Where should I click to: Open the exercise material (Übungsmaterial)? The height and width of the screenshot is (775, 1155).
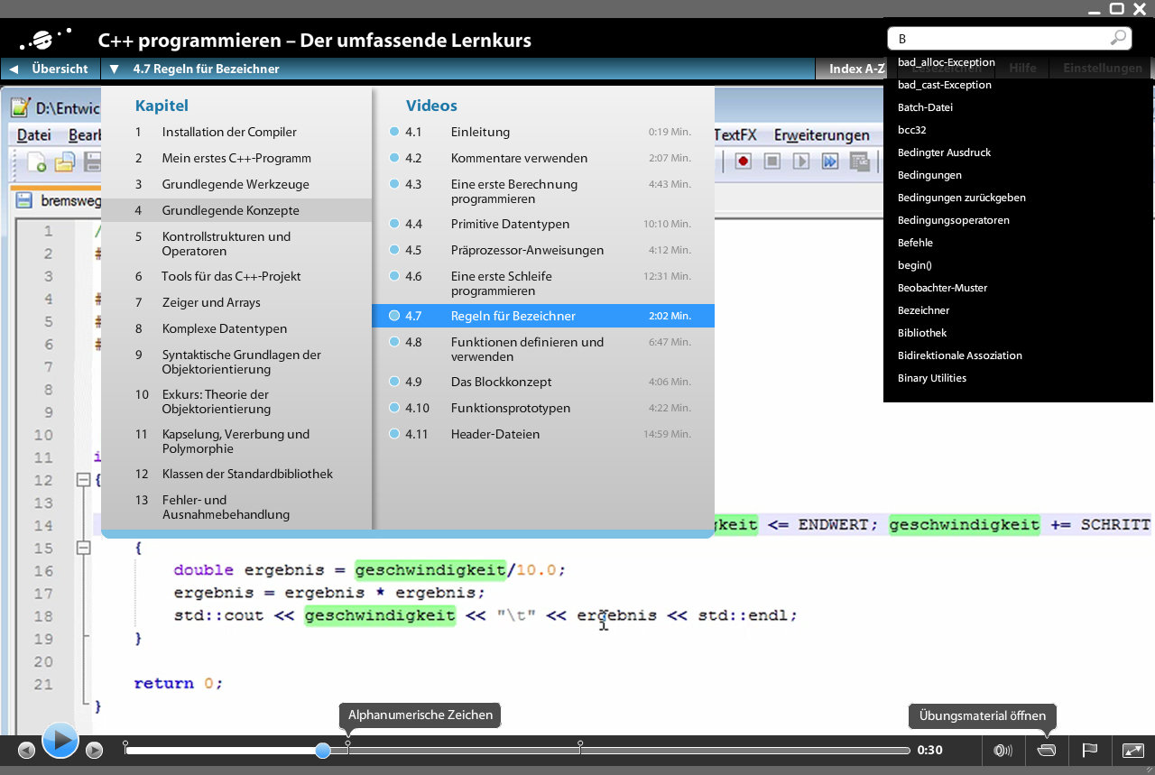[x=1046, y=750]
